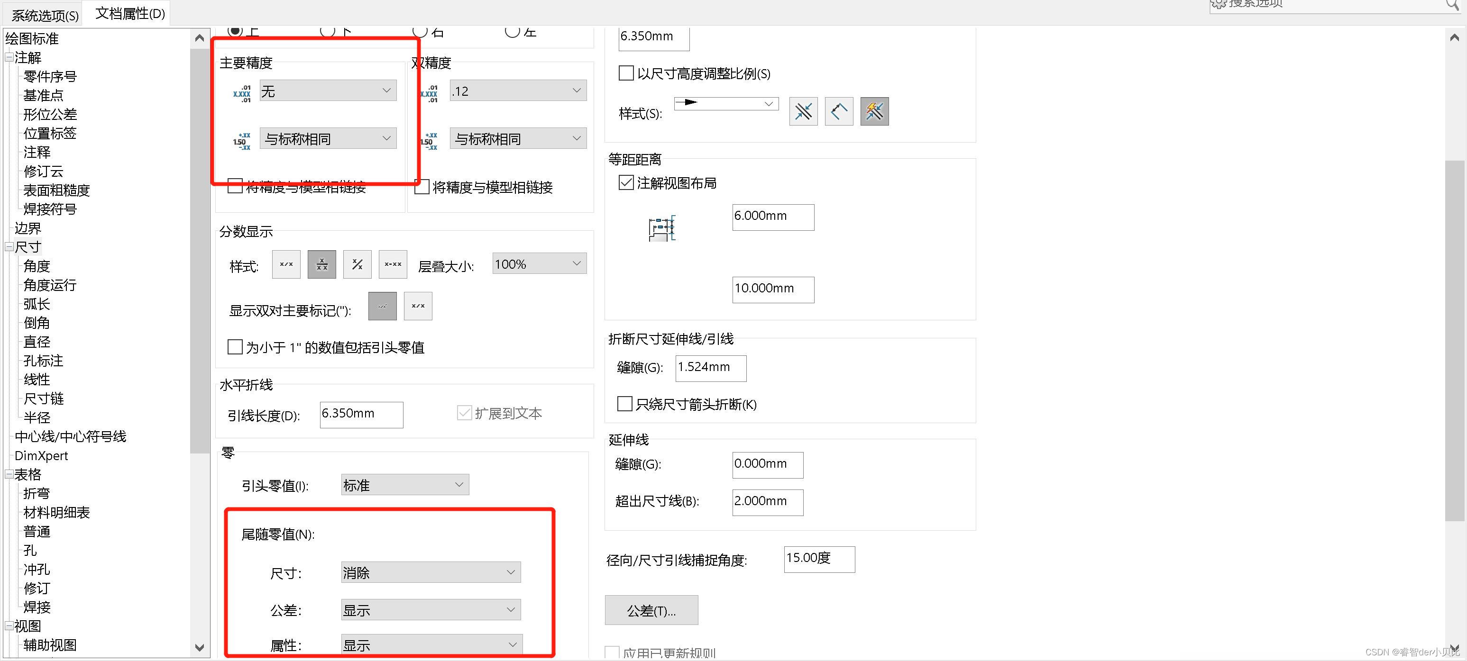Select the x/x inline fraction style button
Viewport: 1467px width, 661px height.
coord(286,264)
